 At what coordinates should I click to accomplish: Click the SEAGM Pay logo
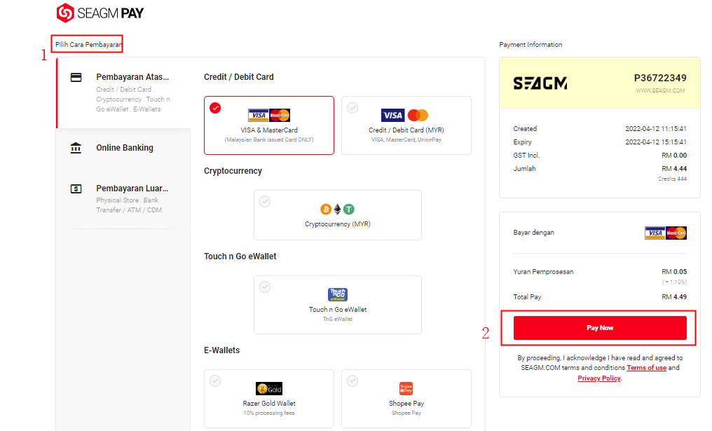tap(100, 13)
